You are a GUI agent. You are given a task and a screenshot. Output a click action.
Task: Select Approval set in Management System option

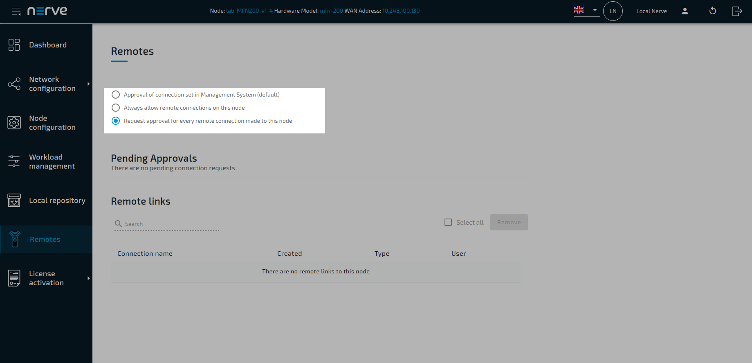point(116,95)
